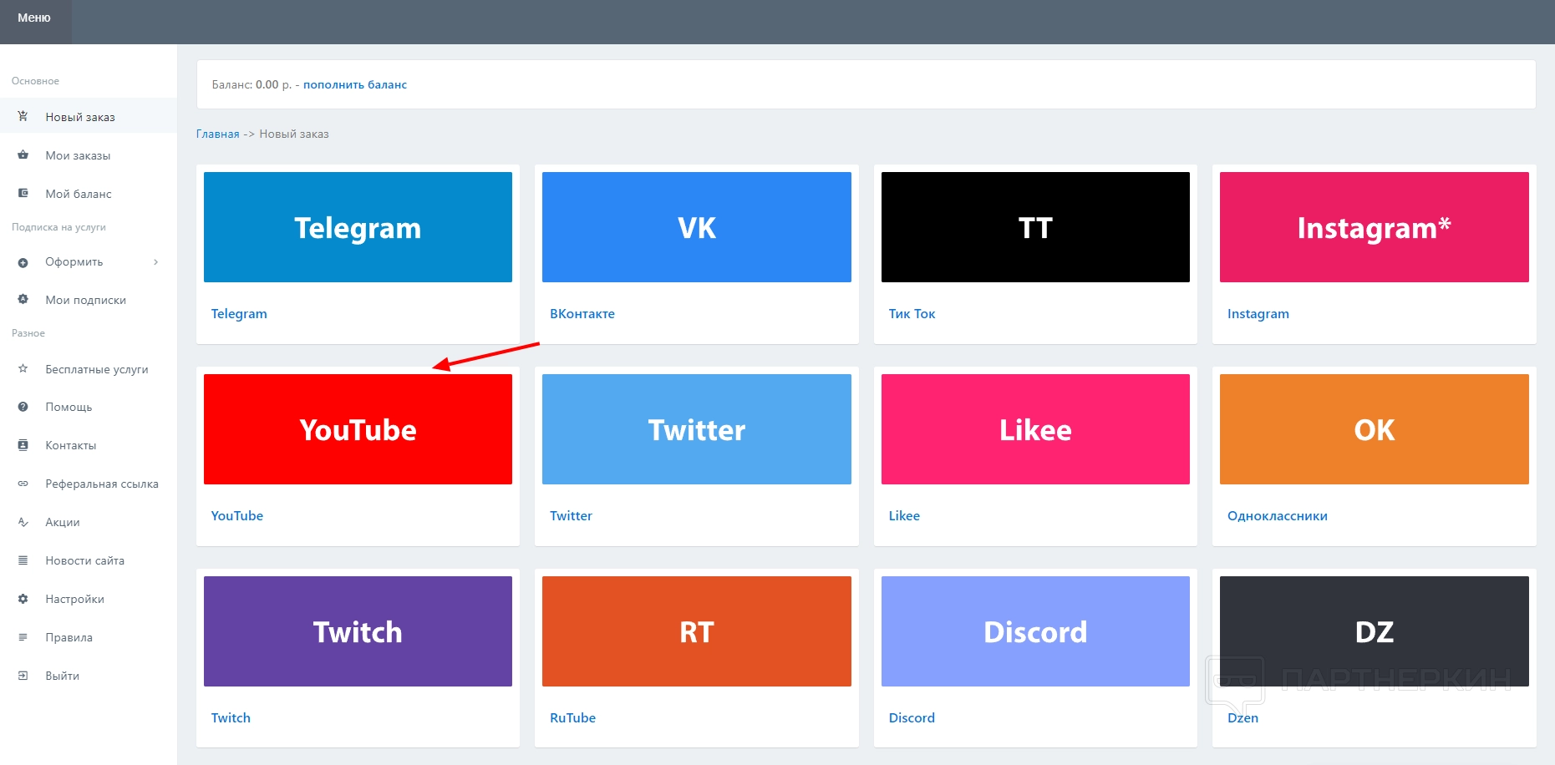This screenshot has height=765, width=1555.
Task: Select the light blue Twitter service tile
Action: [697, 429]
